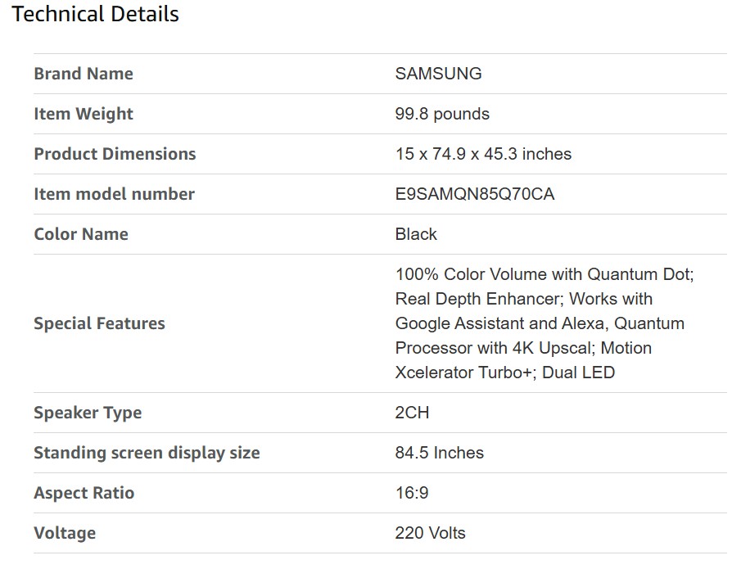Click the Special Features description text

point(544,323)
